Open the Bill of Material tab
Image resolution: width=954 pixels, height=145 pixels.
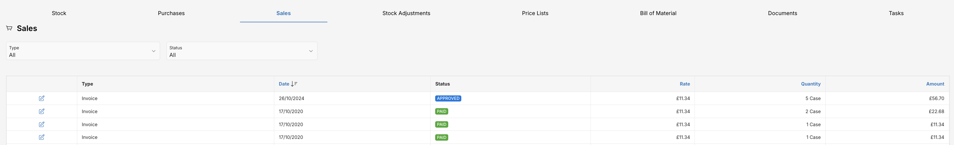click(658, 13)
